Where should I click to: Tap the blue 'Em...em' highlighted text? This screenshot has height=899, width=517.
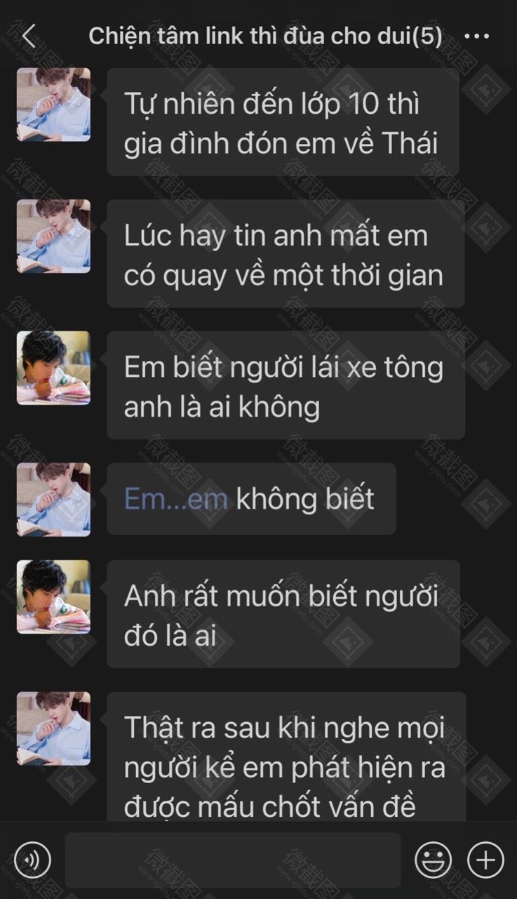(176, 499)
